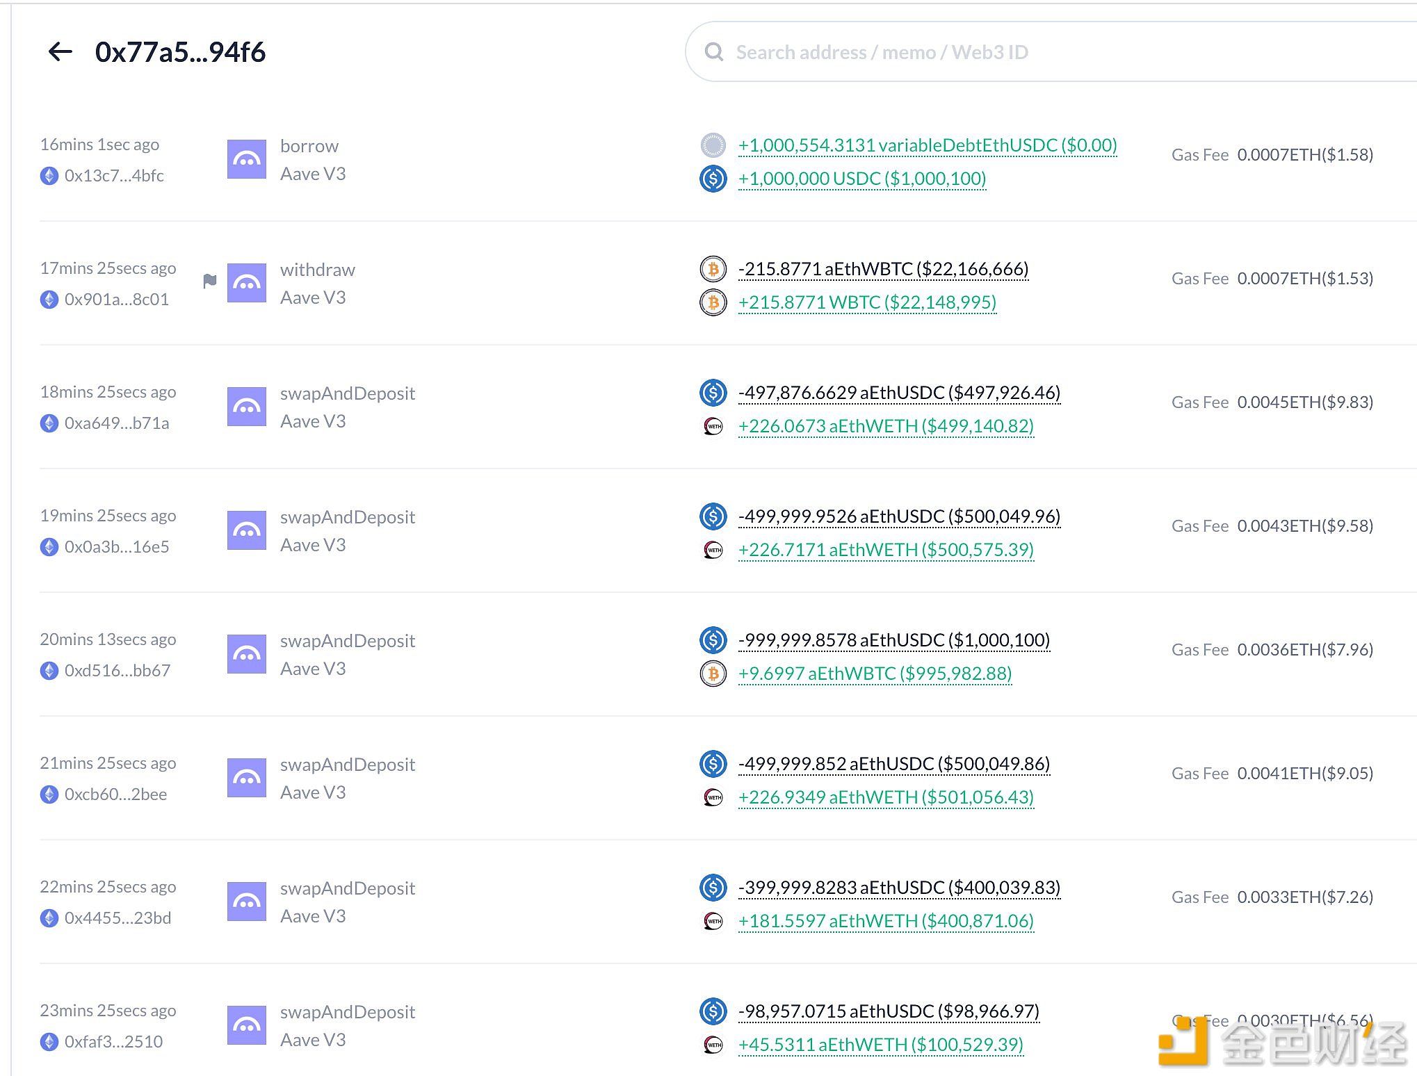Screen dimensions: 1417x1076
Task: Click the +9.6997 aEthWBTC amount
Action: pyautogui.click(x=874, y=674)
